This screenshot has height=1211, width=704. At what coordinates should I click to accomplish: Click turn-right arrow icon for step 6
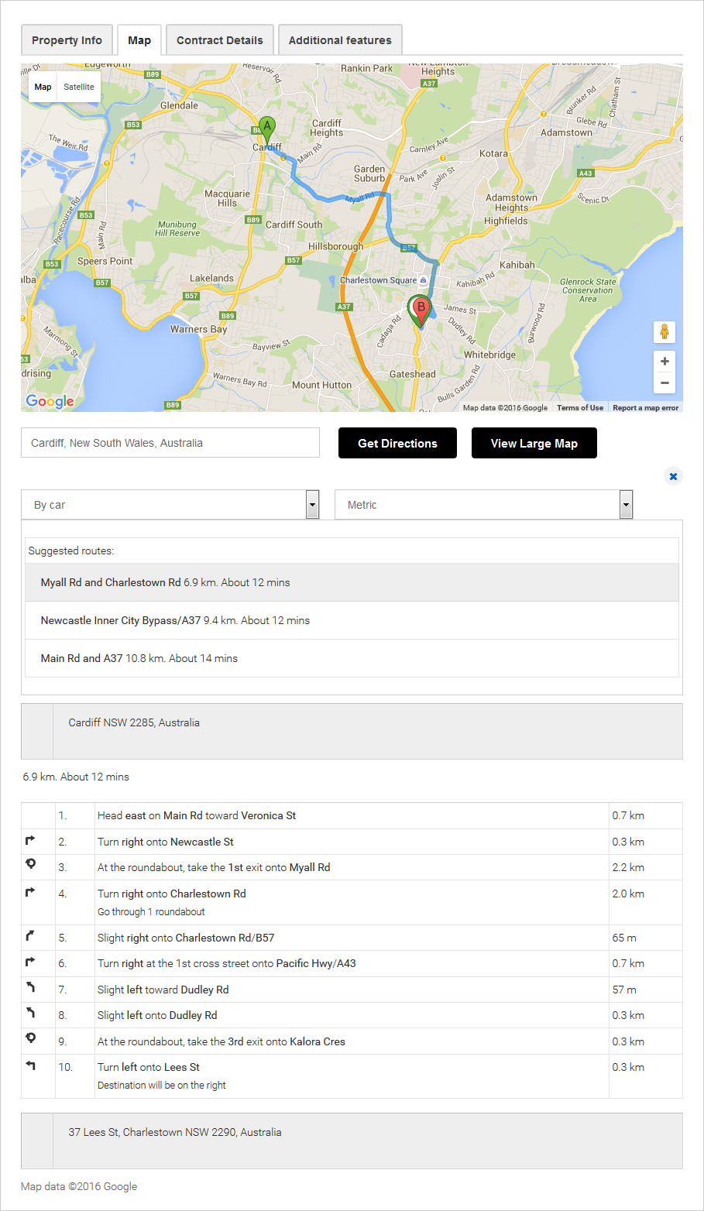(30, 962)
